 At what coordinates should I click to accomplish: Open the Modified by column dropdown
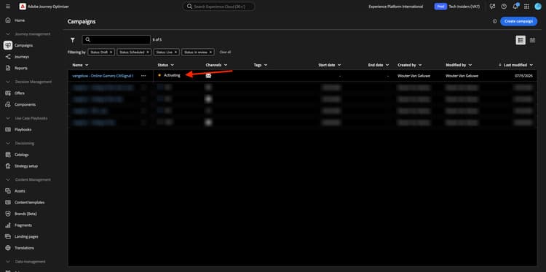470,65
